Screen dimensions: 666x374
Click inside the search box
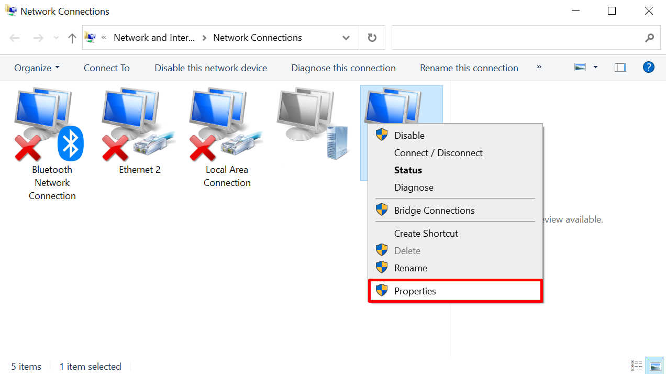524,37
